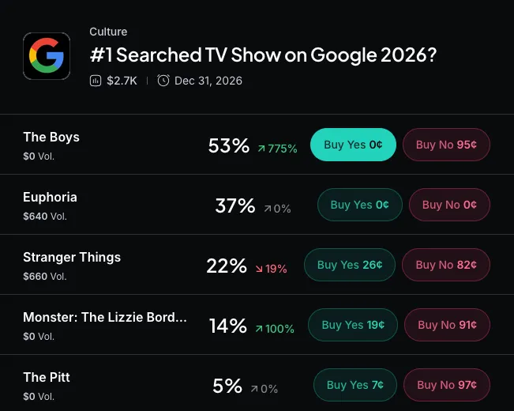Open the Culture category link
514x411 pixels.
108,32
